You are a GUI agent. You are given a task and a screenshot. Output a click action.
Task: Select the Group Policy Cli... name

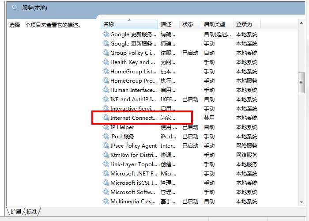132,53
